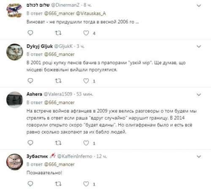Retweet the Зубастик tweet
The image size is (211, 189).
tap(58, 184)
